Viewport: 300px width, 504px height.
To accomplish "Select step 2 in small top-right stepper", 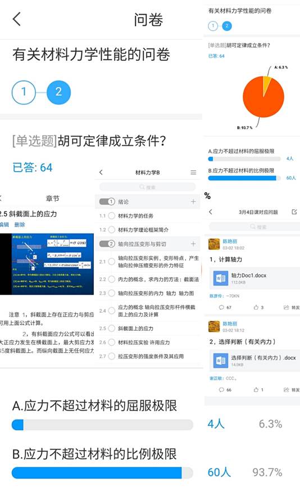I will 227,26.
